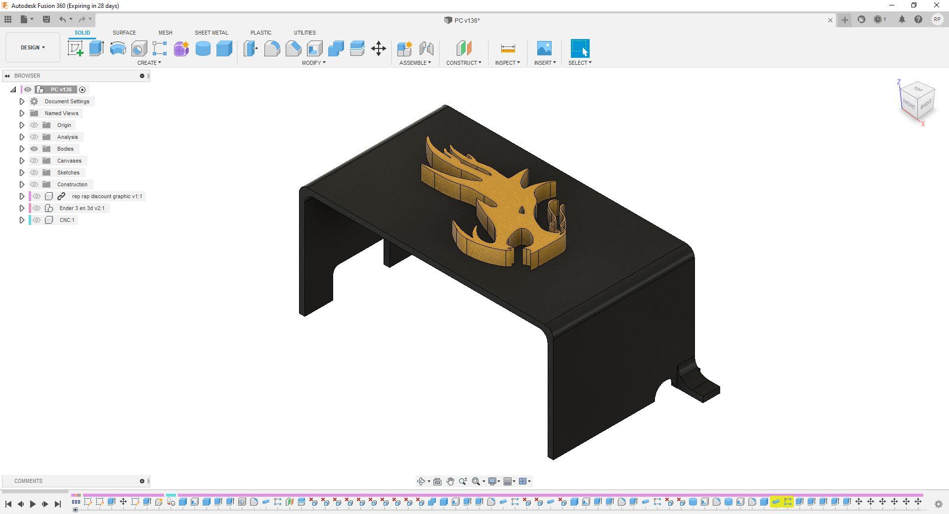The width and height of the screenshot is (949, 514).
Task: Expand the CNC:1 component
Action: click(x=22, y=220)
